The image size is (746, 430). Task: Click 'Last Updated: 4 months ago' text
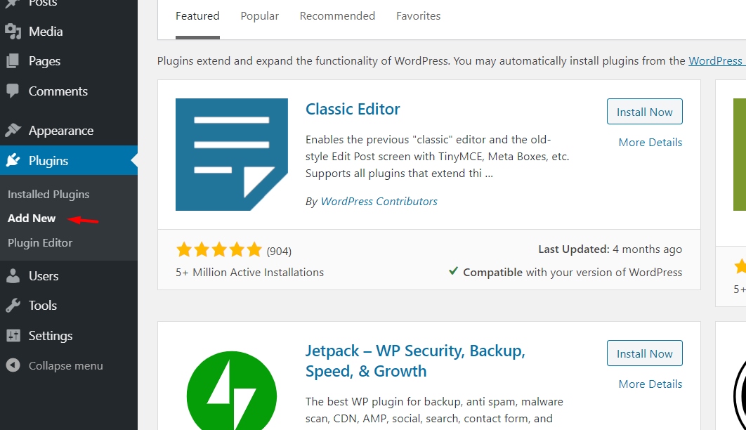point(610,249)
